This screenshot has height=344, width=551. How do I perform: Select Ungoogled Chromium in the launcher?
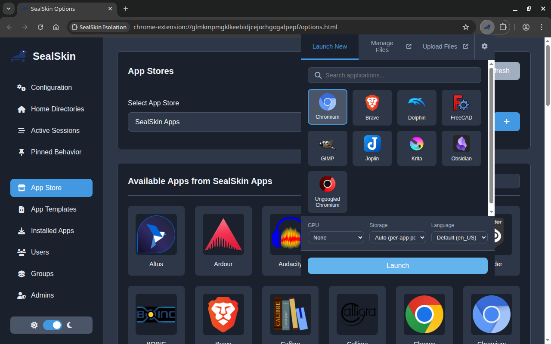tap(327, 192)
